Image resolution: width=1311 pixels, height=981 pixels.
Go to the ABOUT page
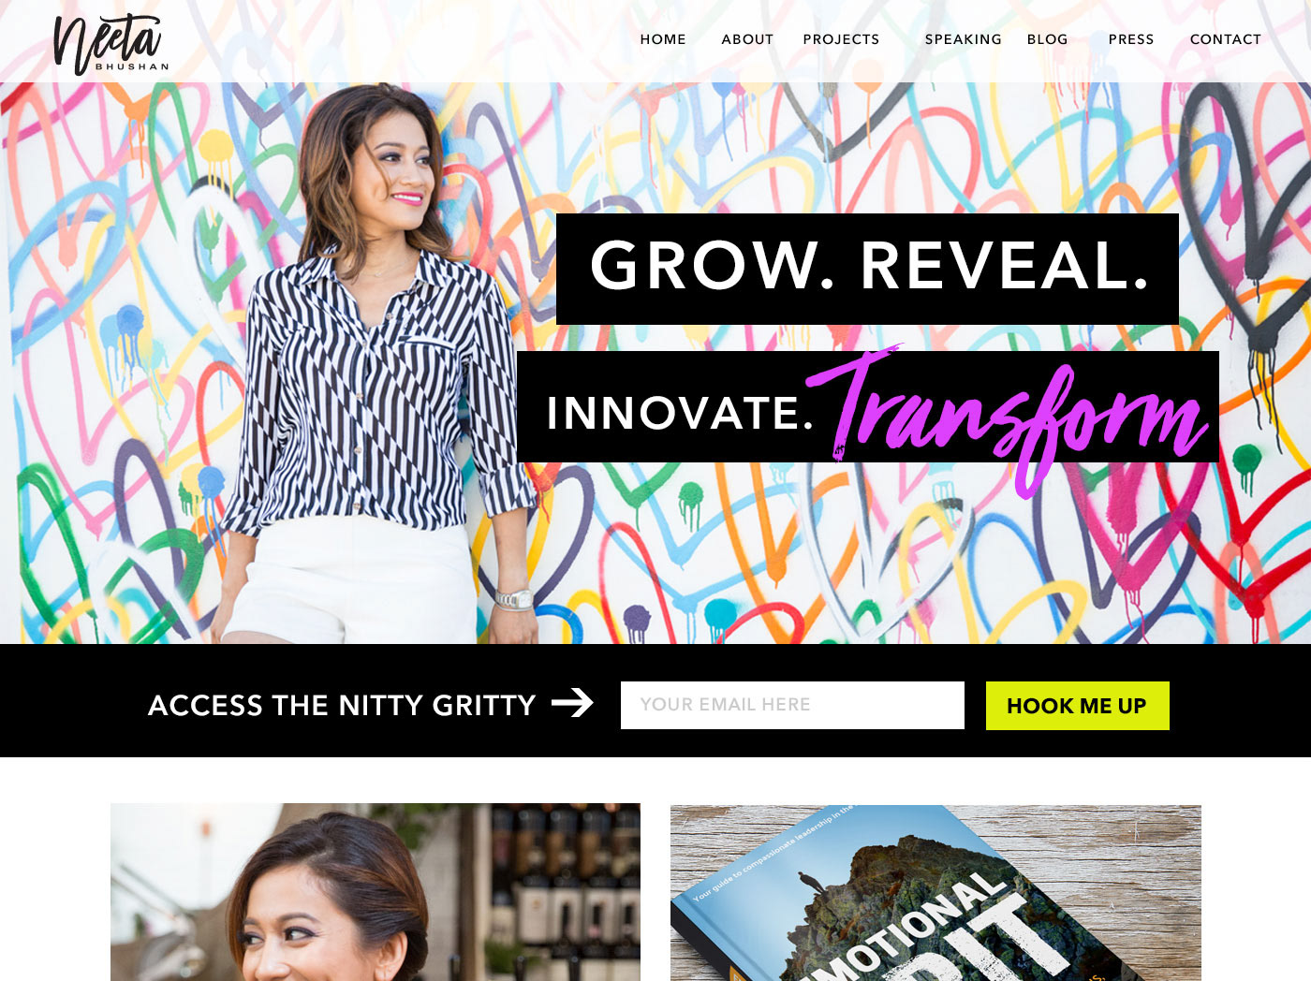tap(747, 39)
